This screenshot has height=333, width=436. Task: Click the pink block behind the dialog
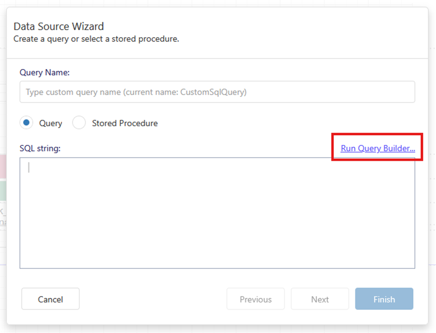click(3, 166)
